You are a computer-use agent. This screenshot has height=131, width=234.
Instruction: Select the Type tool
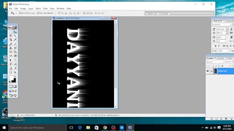[x=15, y=60]
